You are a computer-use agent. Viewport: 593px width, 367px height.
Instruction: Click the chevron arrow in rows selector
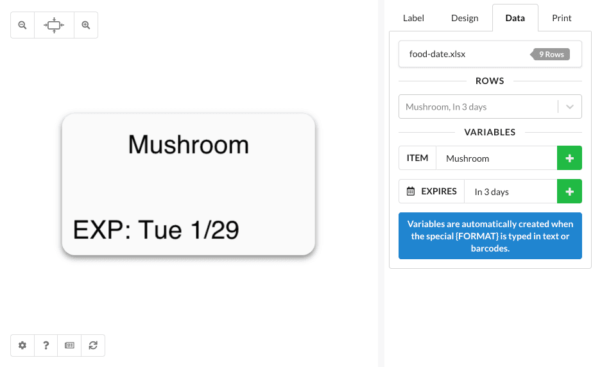click(570, 107)
